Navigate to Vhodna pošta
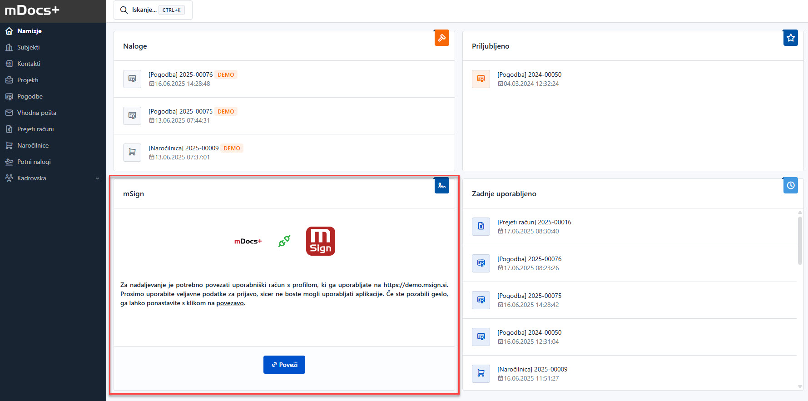Image resolution: width=808 pixels, height=401 pixels. pyautogui.click(x=36, y=113)
